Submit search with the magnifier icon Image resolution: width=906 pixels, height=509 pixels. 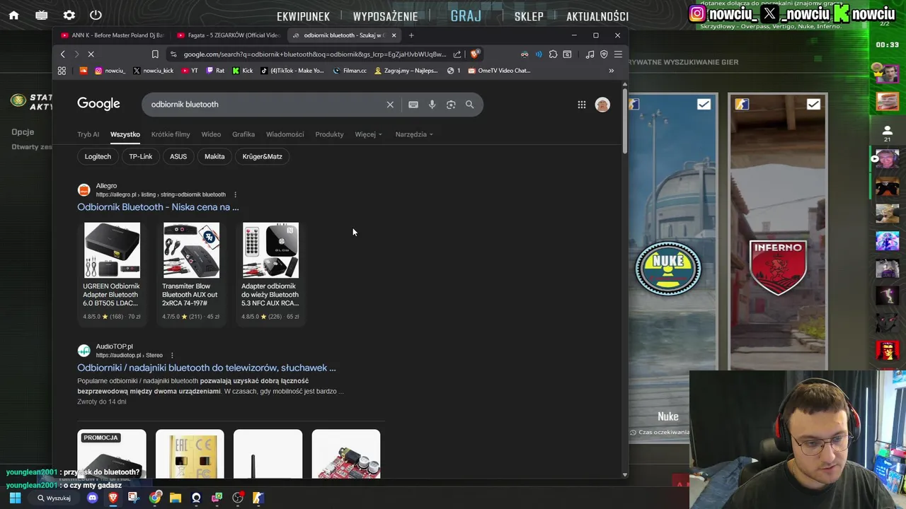coord(469,105)
